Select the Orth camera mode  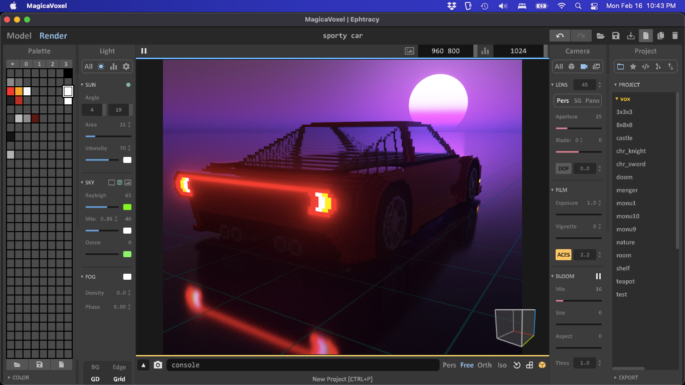(484, 365)
